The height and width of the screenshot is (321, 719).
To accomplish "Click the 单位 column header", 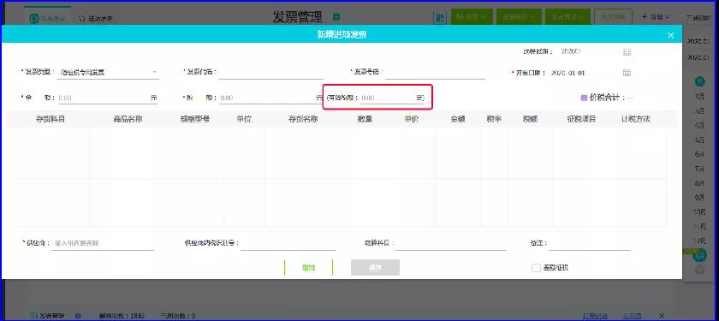I will pyautogui.click(x=245, y=119).
